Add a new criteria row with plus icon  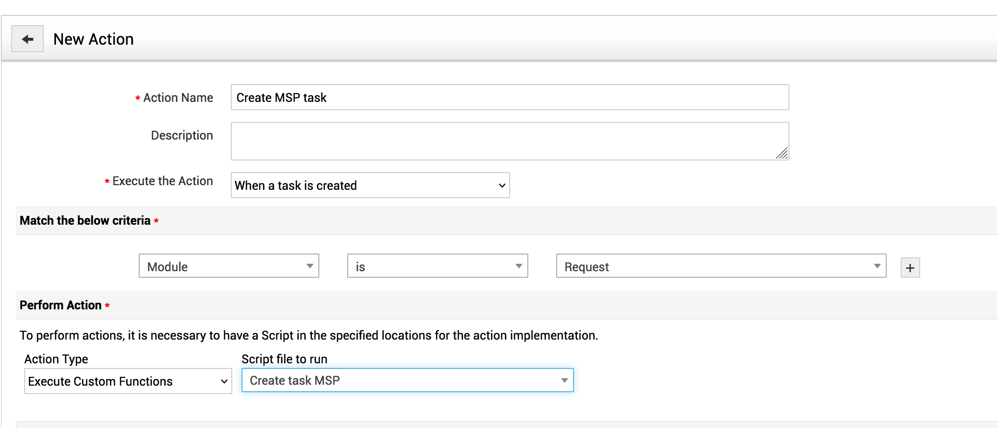coord(910,268)
